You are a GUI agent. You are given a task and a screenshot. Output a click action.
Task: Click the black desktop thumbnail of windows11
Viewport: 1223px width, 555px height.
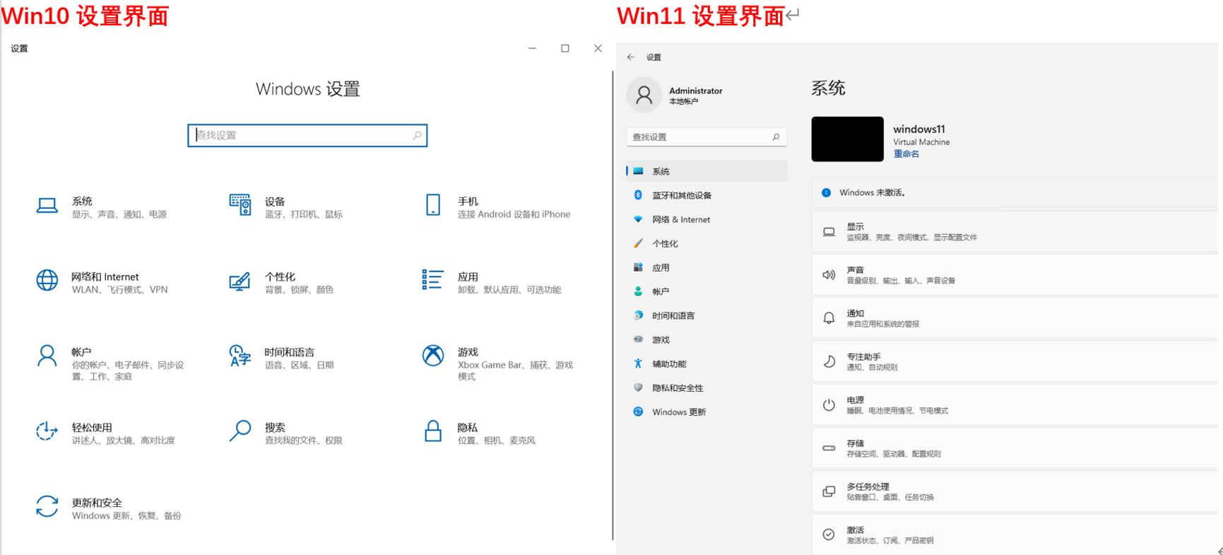click(847, 139)
